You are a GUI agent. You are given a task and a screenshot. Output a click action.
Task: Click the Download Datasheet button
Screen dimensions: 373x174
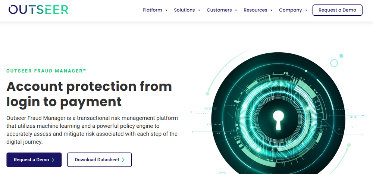pos(100,160)
